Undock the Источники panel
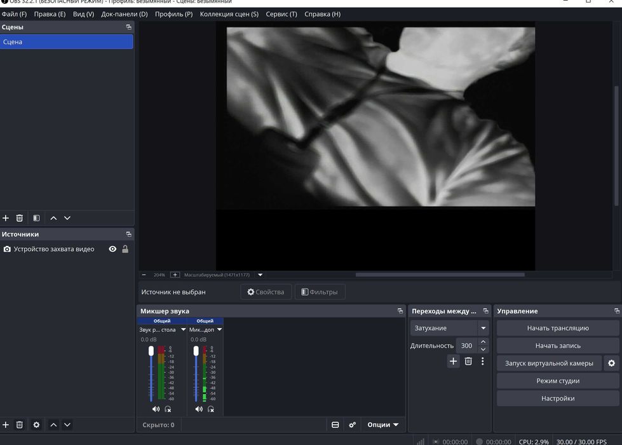Screen dimensions: 622x445 coord(128,234)
